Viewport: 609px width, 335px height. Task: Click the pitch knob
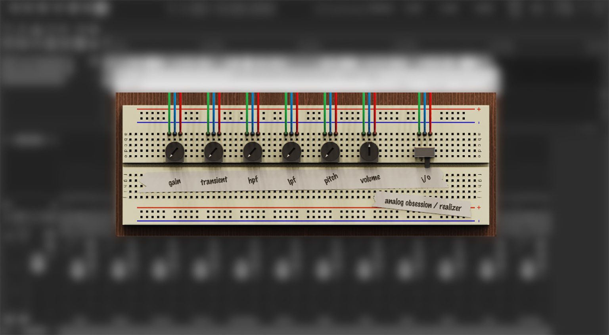[330, 152]
